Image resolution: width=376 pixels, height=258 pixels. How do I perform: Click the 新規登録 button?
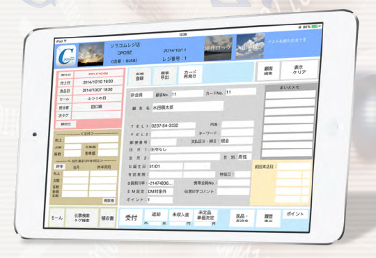point(140,77)
